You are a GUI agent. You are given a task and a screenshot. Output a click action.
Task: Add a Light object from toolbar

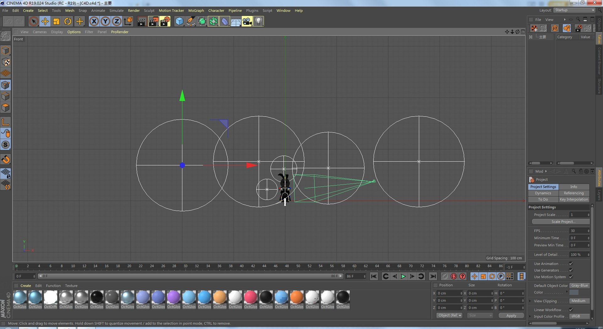tap(258, 21)
